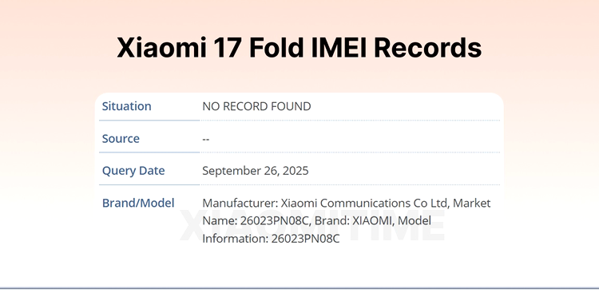Click the Manufacturer Xiaomi Communications text line

346,203
